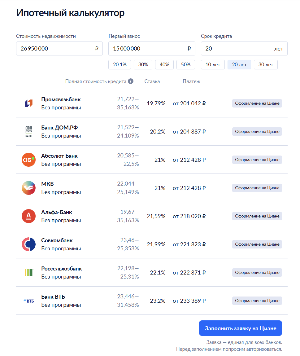Click the Promsvyazbank logo icon
Viewport: 300px width, 356px height.
pos(28,103)
